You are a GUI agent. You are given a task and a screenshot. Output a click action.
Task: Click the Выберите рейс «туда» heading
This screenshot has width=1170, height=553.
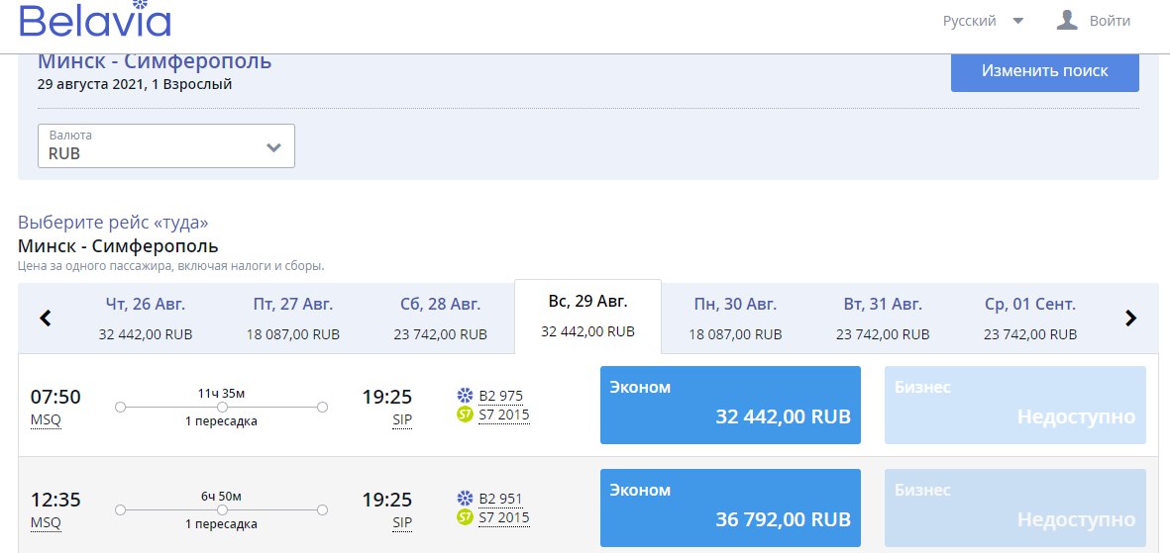[x=113, y=223]
